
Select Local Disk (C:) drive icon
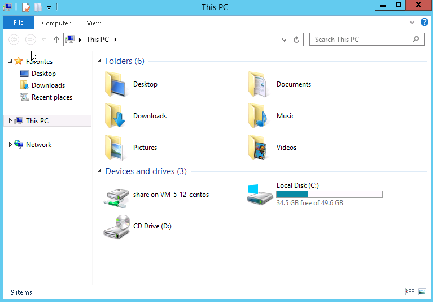[260, 195]
